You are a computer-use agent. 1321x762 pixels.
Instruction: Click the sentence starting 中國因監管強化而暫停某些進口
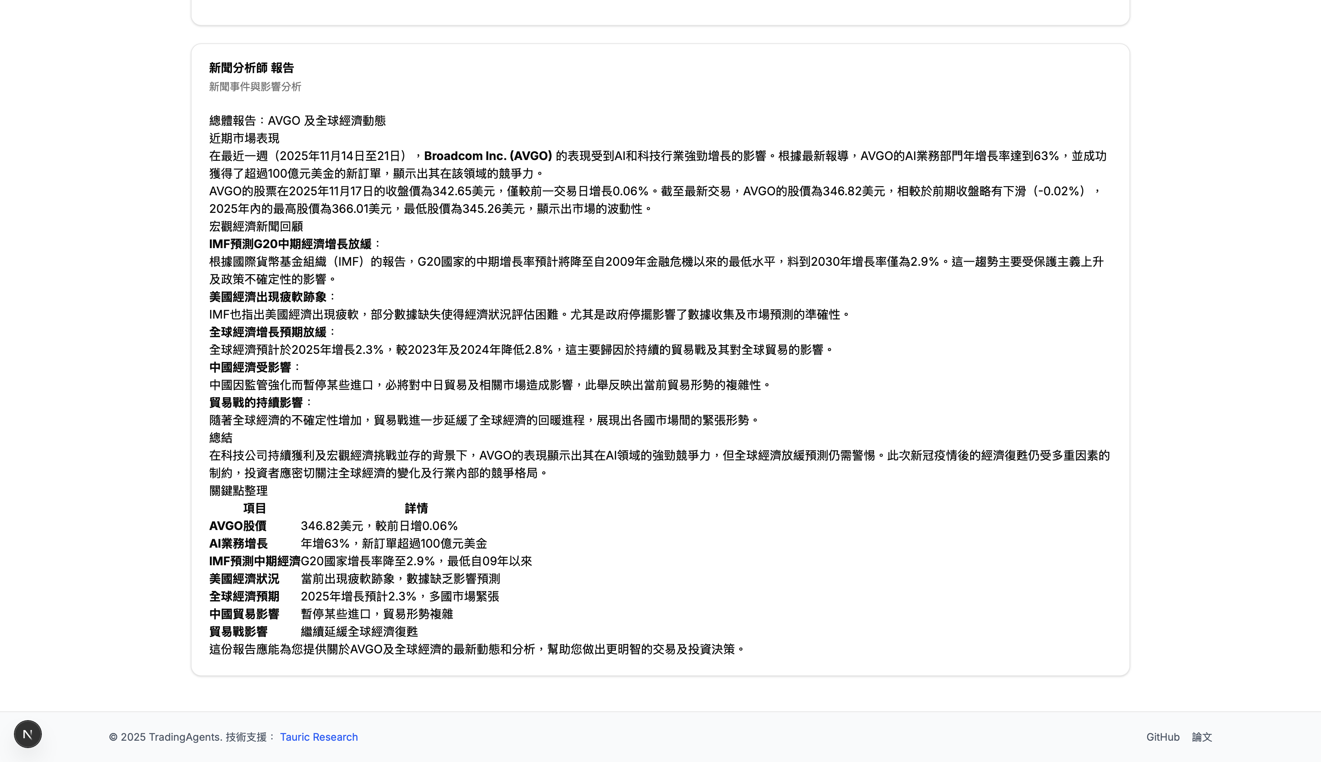click(x=490, y=385)
